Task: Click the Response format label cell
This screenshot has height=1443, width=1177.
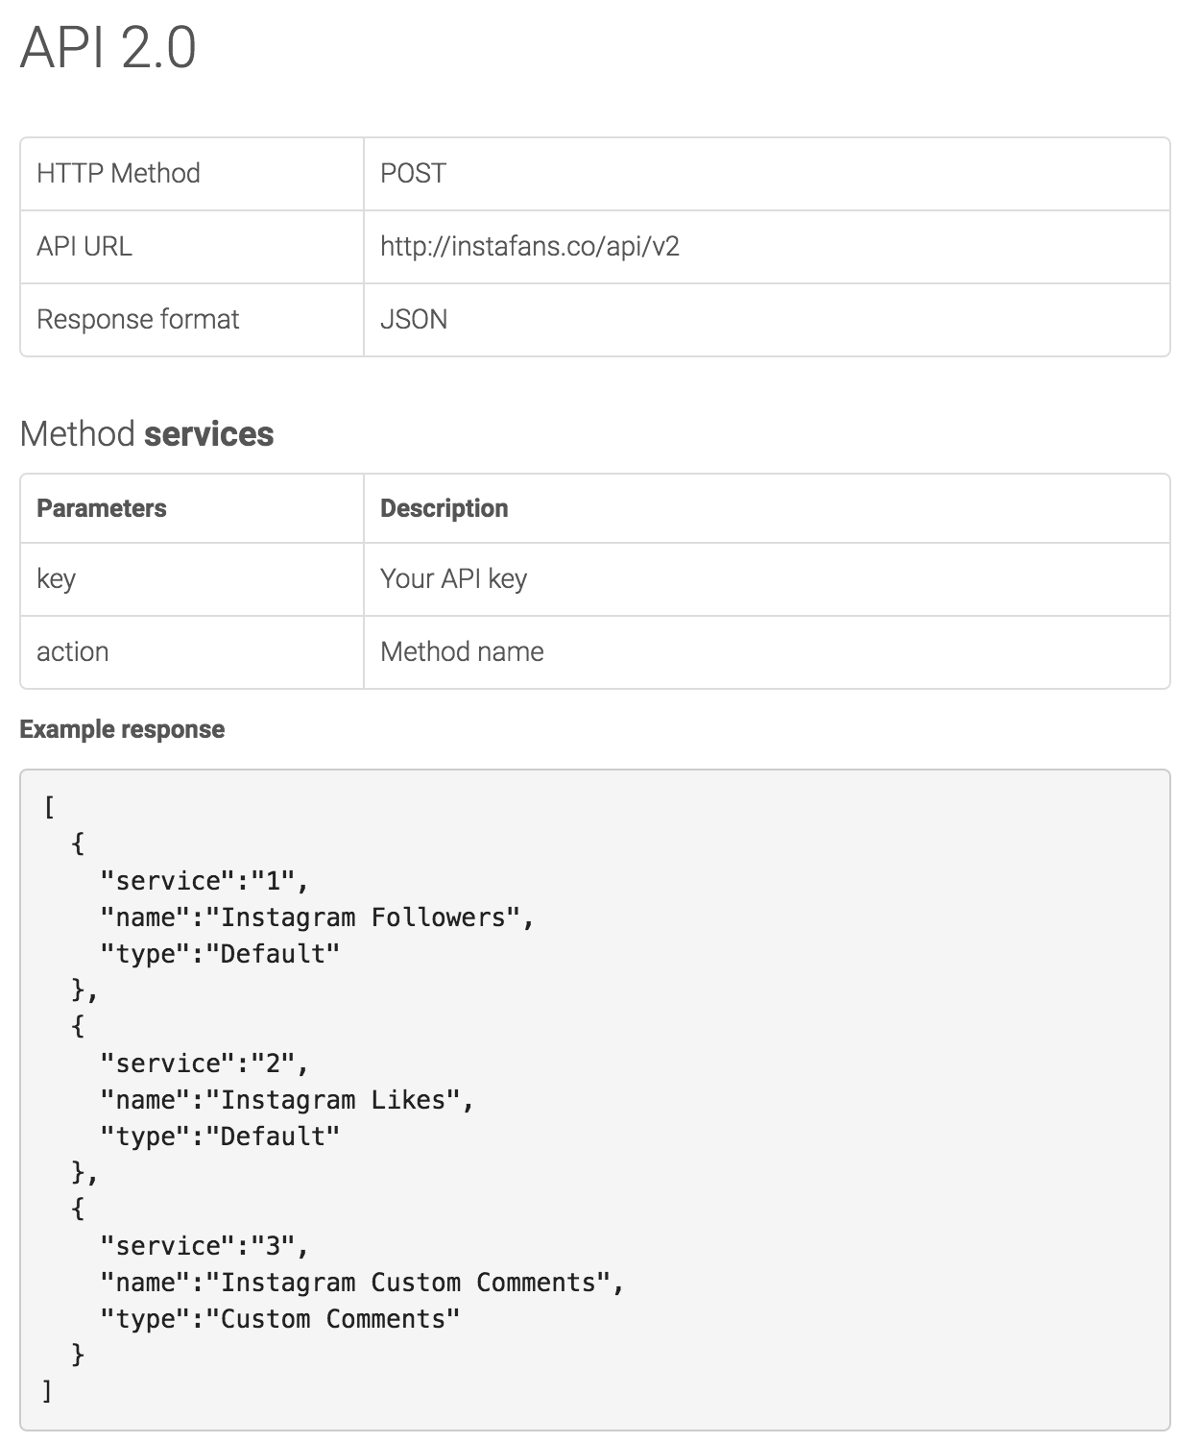Action: [x=137, y=320]
